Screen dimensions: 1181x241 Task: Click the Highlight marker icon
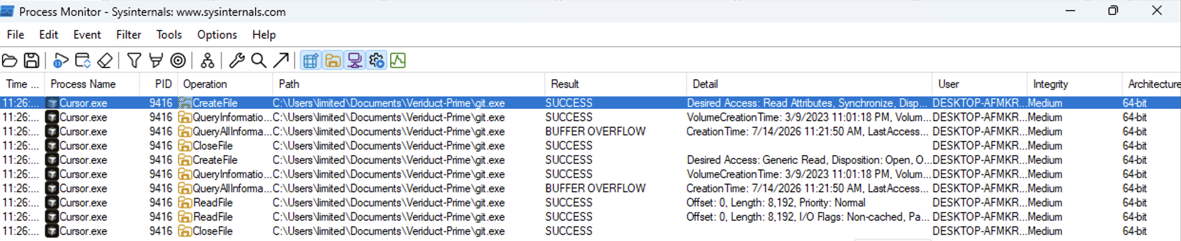coord(156,61)
